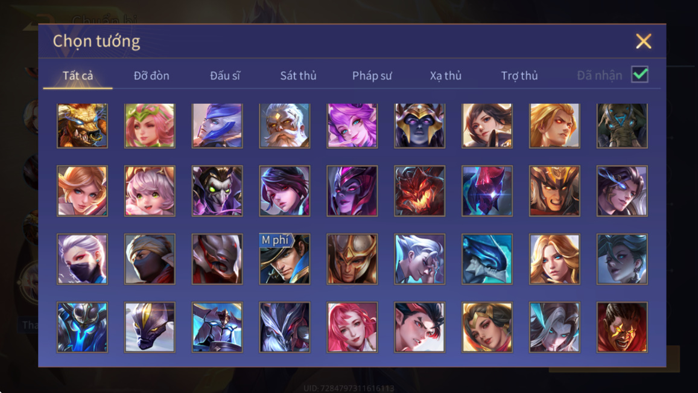Image resolution: width=698 pixels, height=393 pixels.
Task: Select the purple-haired girl hero portrait
Action: (352, 126)
